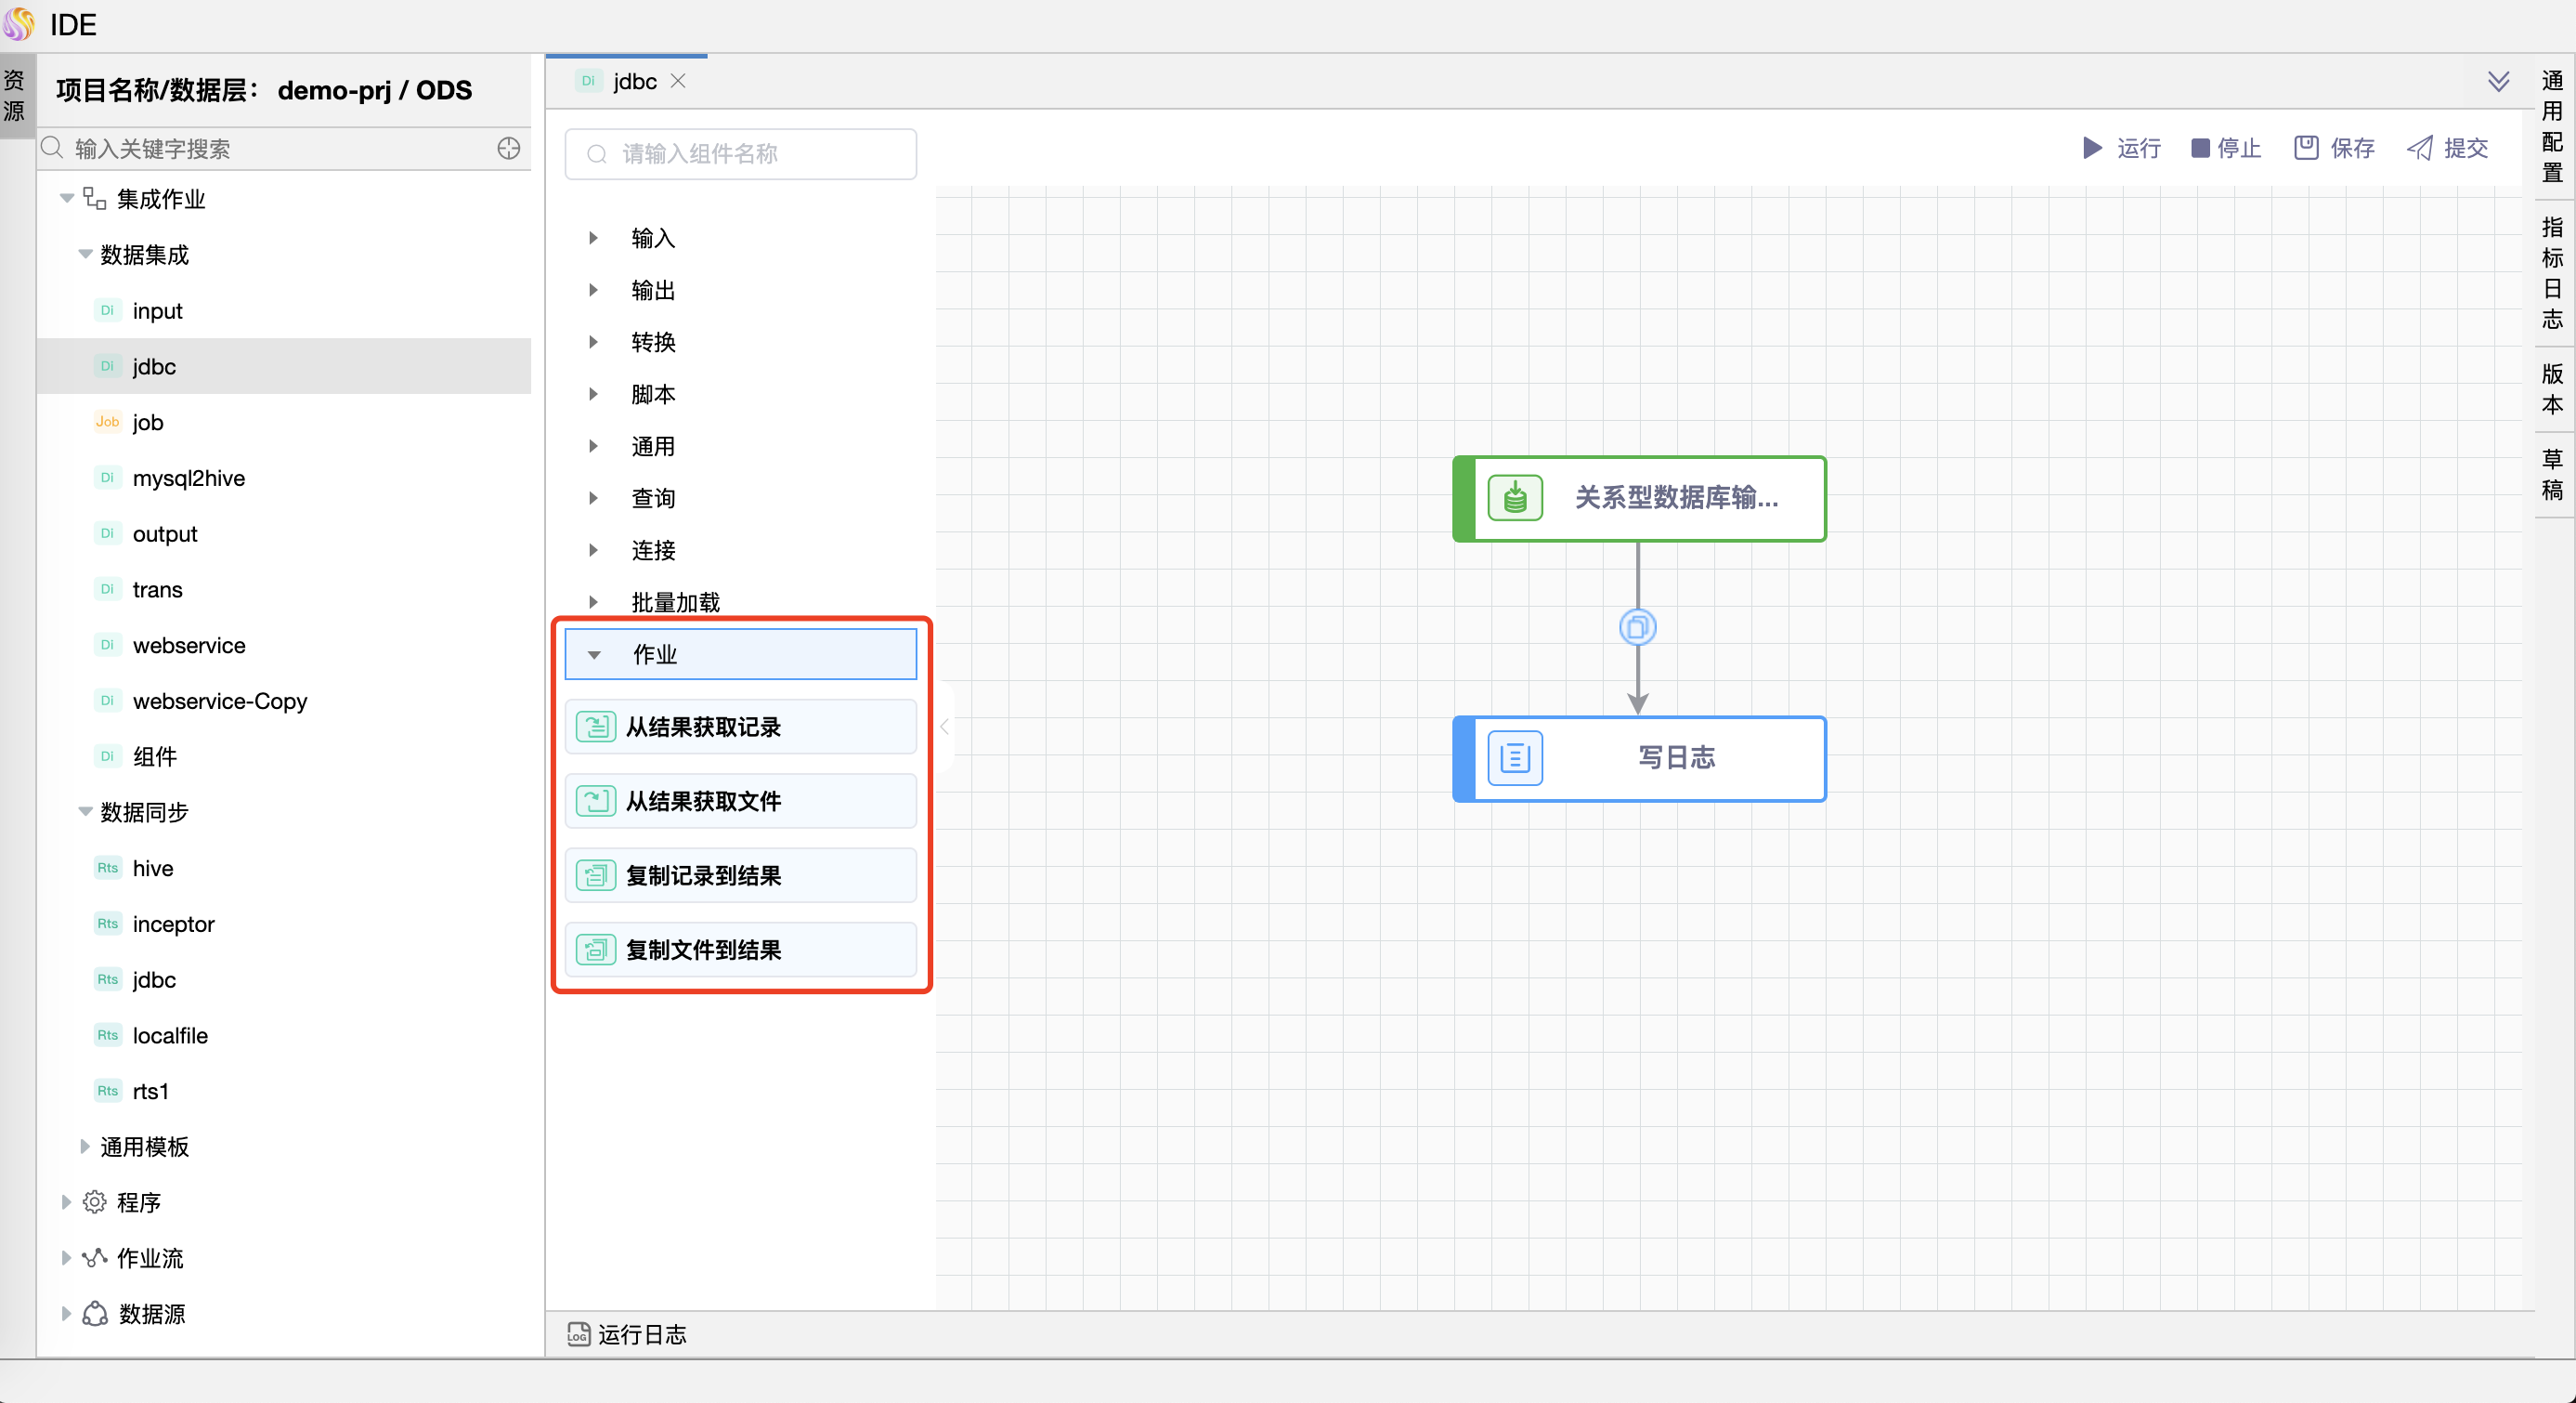Screen dimensions: 2576x1403
Task: Click the copy icon on the connector line
Action: click(1637, 627)
